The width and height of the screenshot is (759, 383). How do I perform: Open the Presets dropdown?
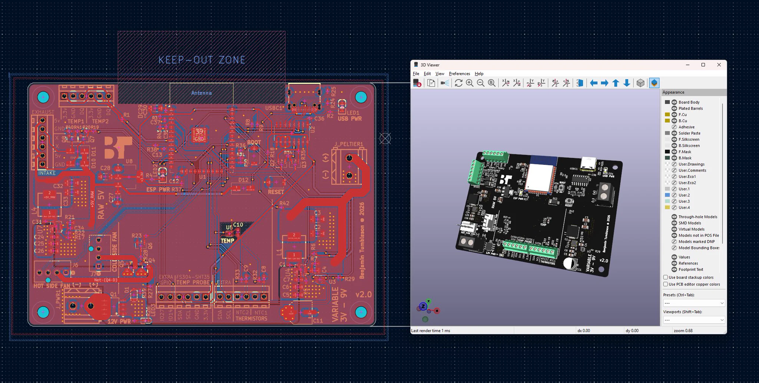694,303
